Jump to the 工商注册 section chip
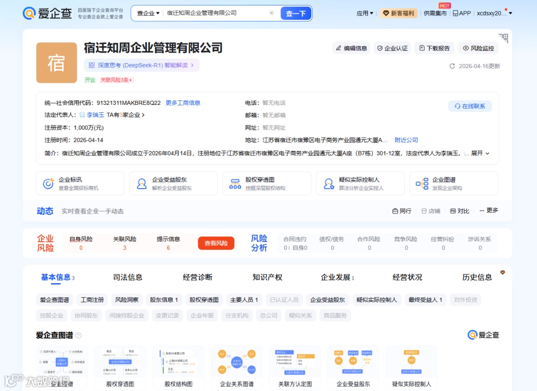 (x=92, y=300)
